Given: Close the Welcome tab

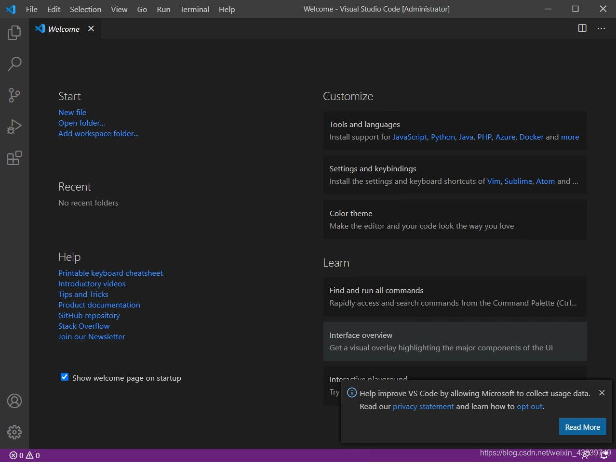Looking at the screenshot, I should click(91, 29).
